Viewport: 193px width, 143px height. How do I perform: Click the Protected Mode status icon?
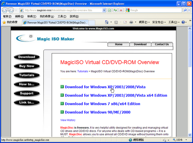pyautogui.click(x=164, y=140)
